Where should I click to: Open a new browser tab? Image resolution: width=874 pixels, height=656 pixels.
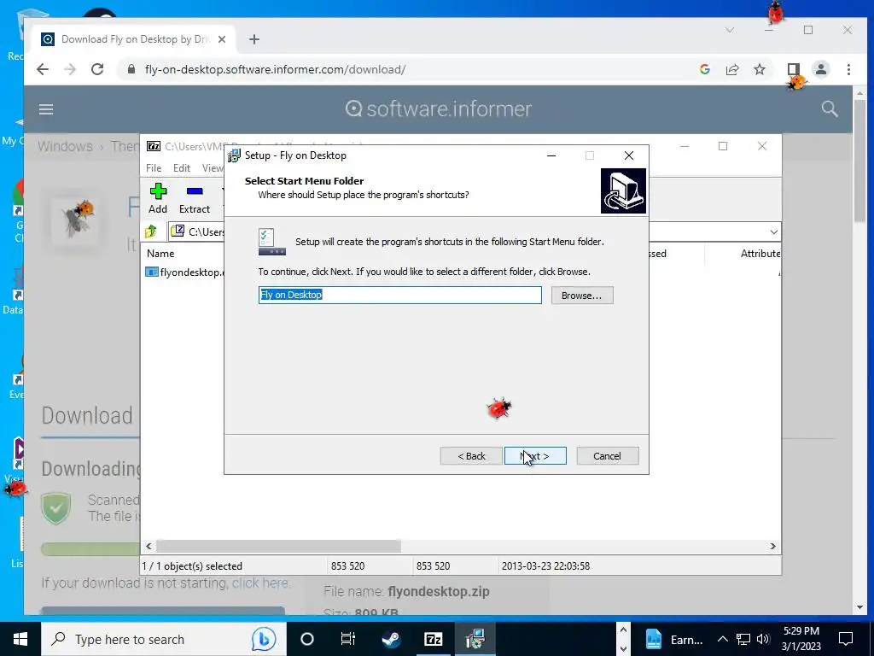click(x=254, y=39)
